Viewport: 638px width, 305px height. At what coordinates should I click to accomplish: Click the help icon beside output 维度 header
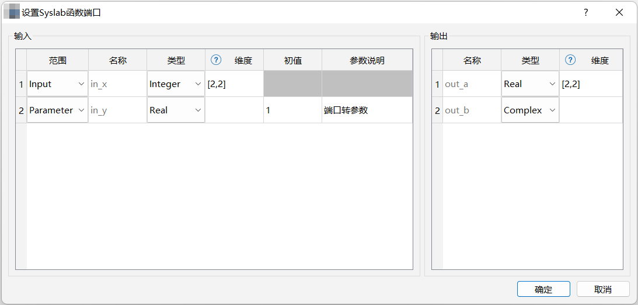pos(570,60)
